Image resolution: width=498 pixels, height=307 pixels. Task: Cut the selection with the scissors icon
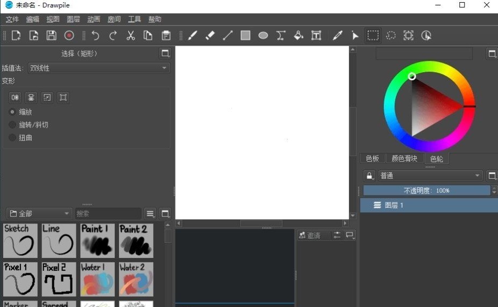tap(130, 35)
